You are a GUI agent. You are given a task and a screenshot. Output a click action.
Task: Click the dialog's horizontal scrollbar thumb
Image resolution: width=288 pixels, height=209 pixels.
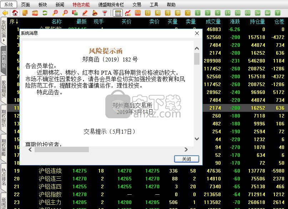(62, 150)
